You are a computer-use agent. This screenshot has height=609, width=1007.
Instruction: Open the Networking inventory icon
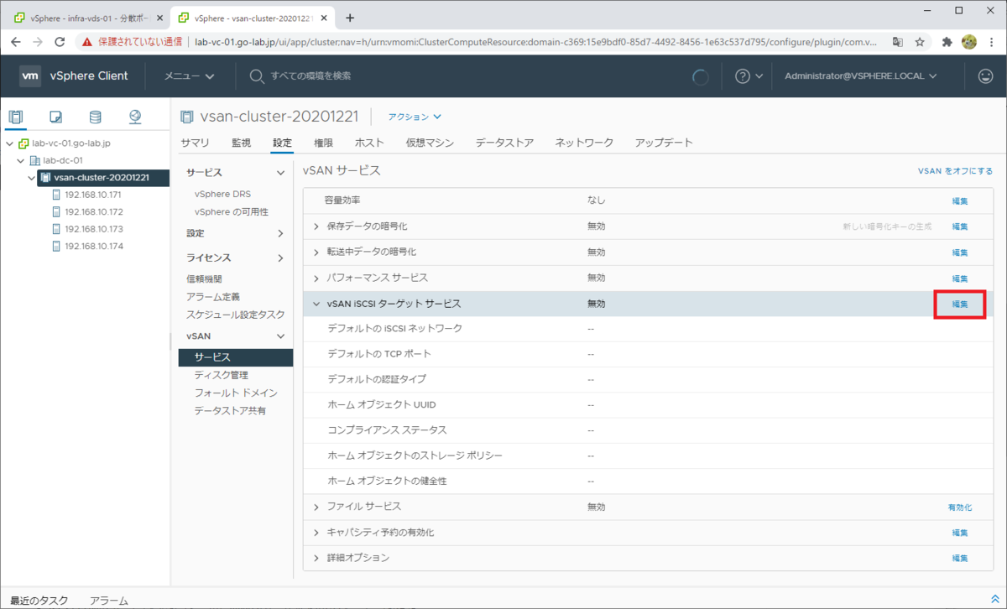[x=135, y=117]
